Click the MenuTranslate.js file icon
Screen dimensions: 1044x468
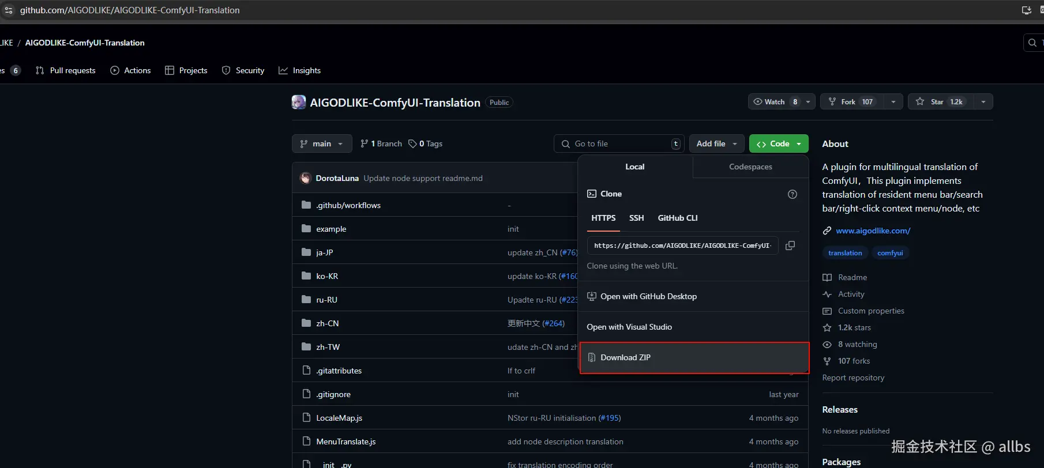click(x=306, y=441)
